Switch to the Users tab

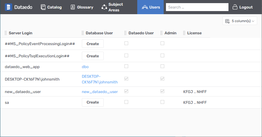(151, 7)
